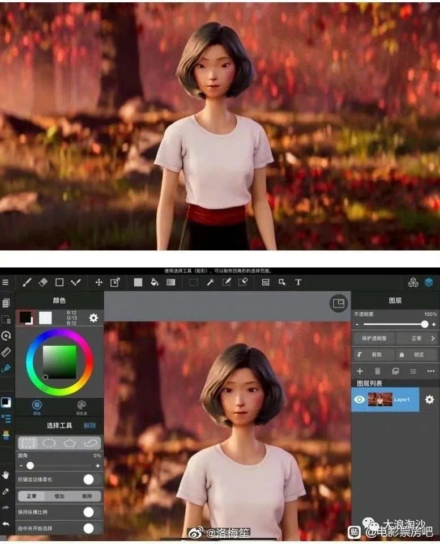Open the hamburger main menu
Image resolution: width=440 pixels, height=544 pixels.
pyautogui.click(x=5, y=282)
